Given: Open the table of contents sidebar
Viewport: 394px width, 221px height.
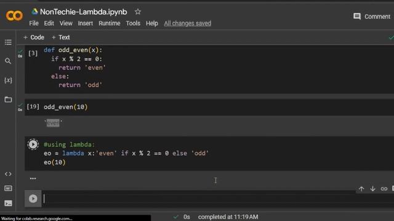Looking at the screenshot, I should click(x=8, y=42).
